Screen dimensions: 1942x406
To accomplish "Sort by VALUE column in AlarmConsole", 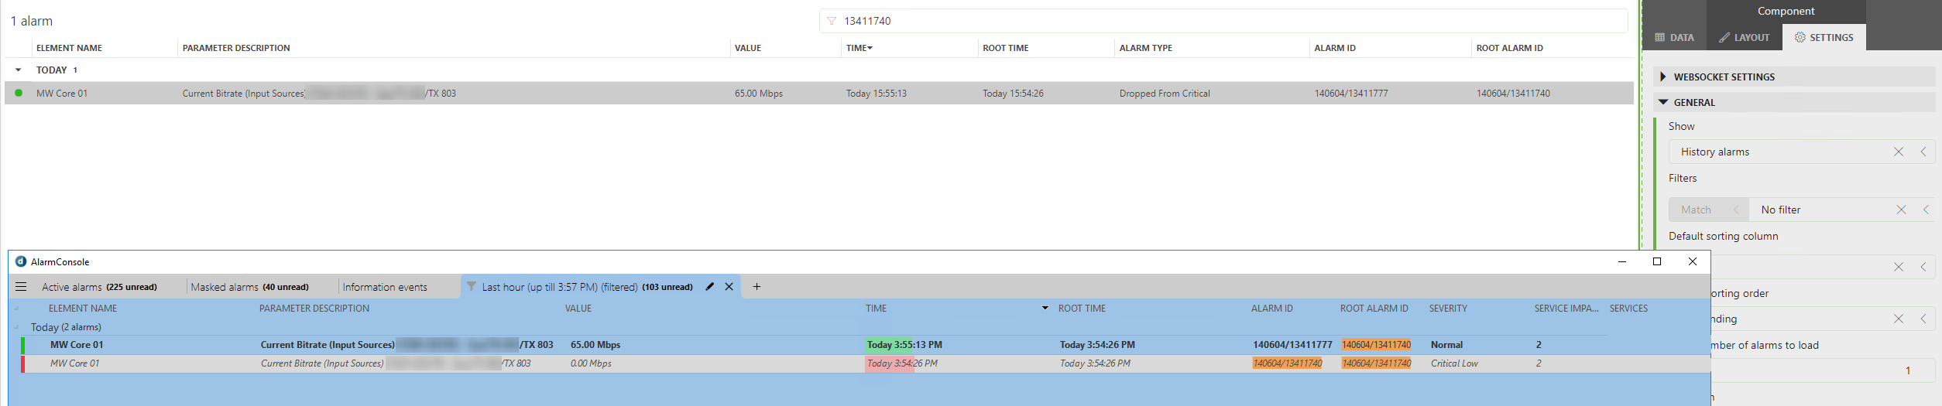I will click(x=578, y=309).
